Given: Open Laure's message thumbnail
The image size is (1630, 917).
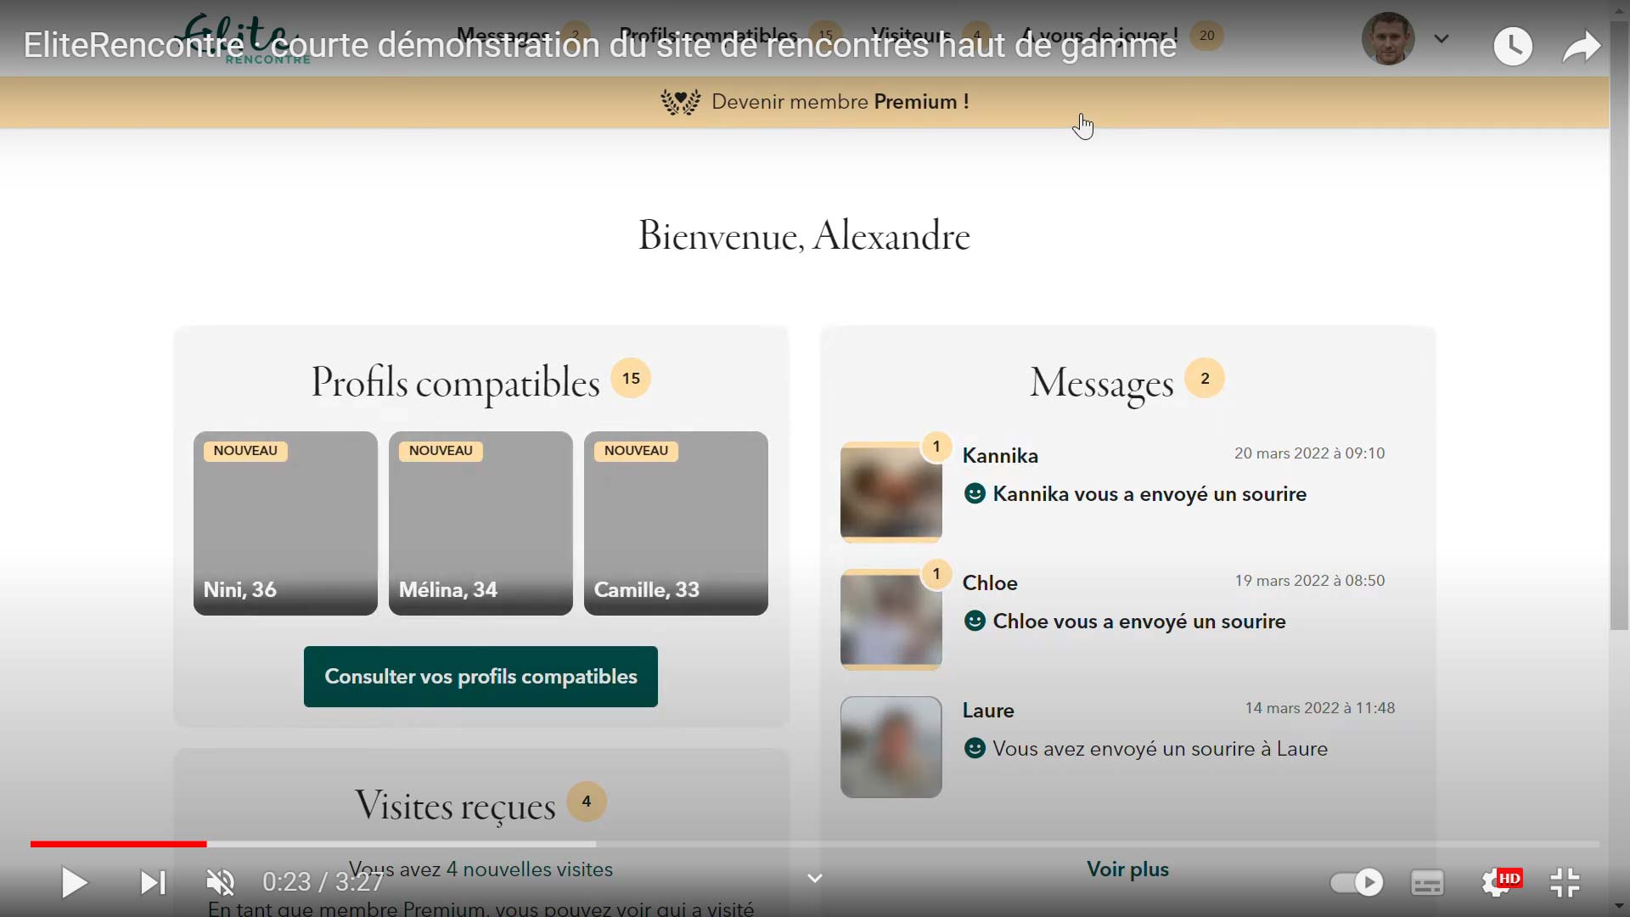Looking at the screenshot, I should pos(891,747).
